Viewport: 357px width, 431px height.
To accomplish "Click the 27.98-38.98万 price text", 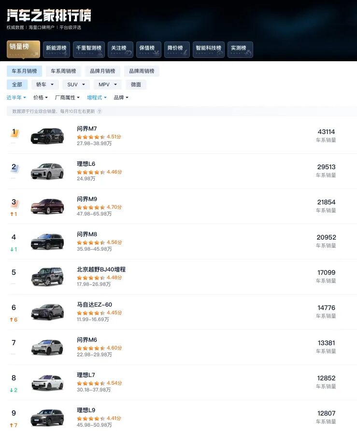I will pos(94,144).
